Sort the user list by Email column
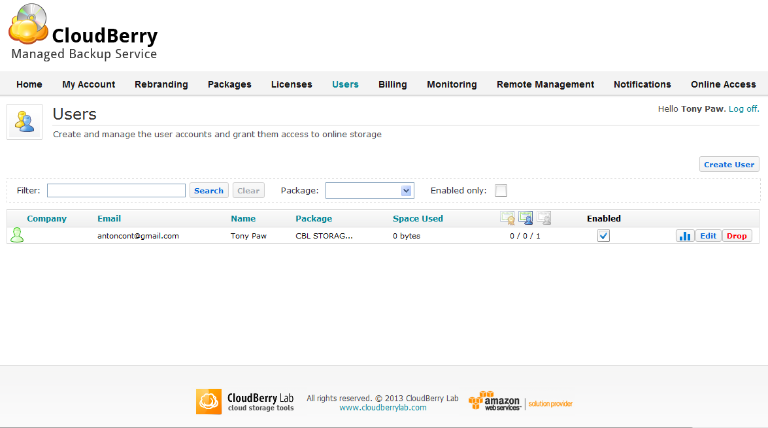The height and width of the screenshot is (428, 768). [x=109, y=219]
